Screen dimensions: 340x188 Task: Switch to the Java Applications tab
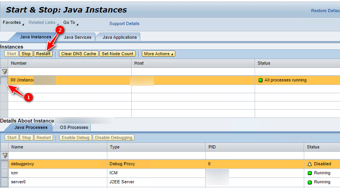(x=119, y=37)
